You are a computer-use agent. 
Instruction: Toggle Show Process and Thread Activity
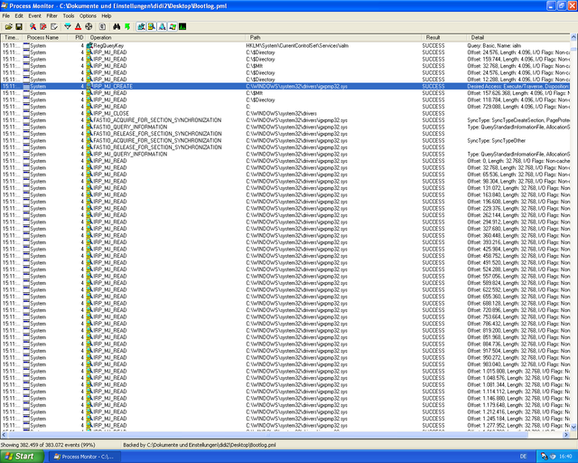[x=172, y=26]
